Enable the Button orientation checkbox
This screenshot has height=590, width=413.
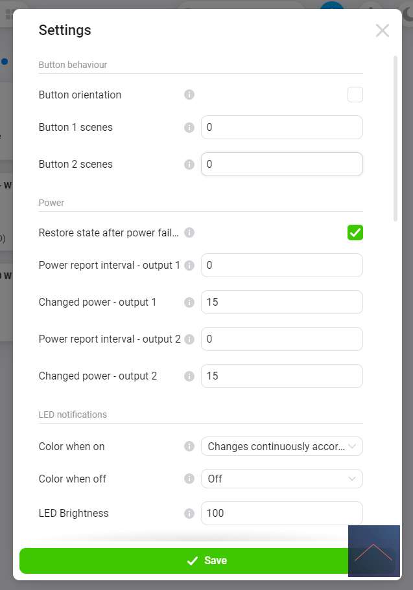click(x=355, y=95)
